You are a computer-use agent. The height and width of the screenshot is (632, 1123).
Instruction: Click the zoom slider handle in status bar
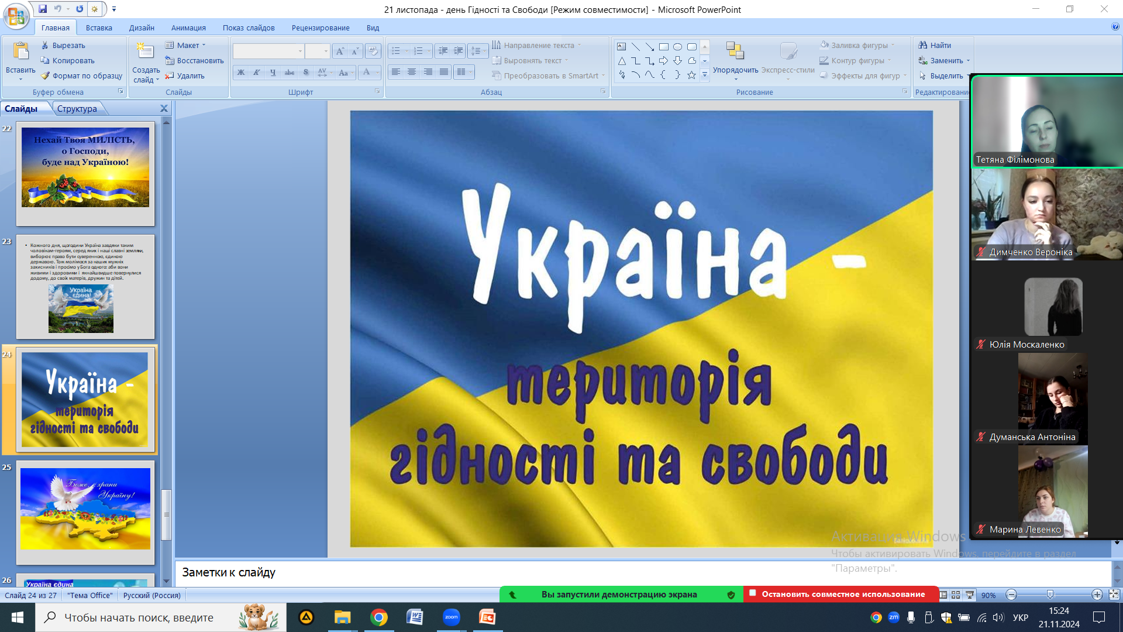[1050, 595]
